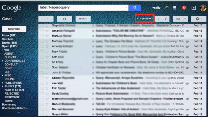208x117 pixels.
Task: Click importance marker on Mark's message
Action: 93,52
